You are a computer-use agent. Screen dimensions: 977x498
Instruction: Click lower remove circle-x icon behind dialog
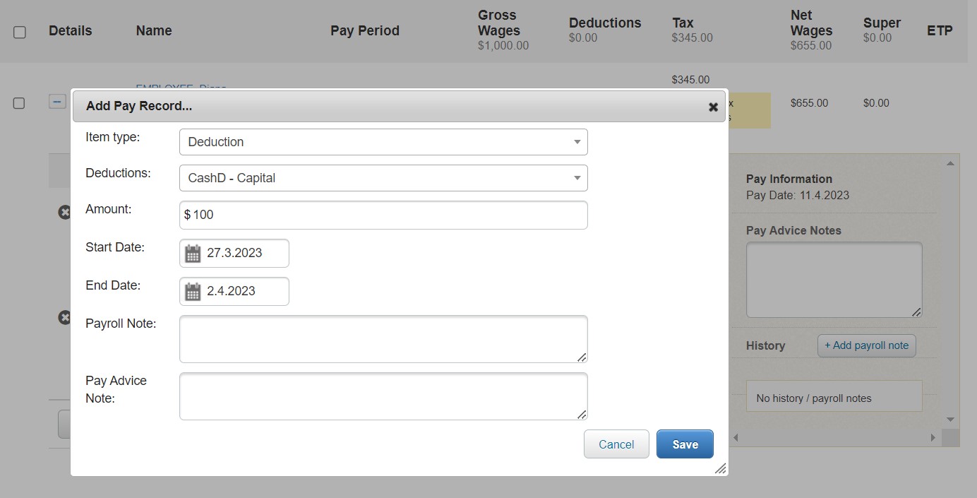point(64,317)
